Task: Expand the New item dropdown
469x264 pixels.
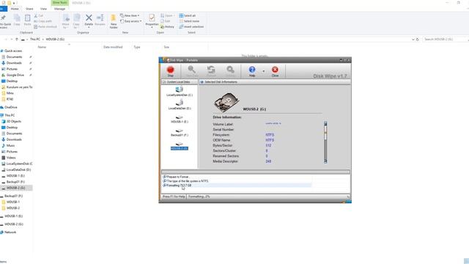Action: click(x=130, y=15)
